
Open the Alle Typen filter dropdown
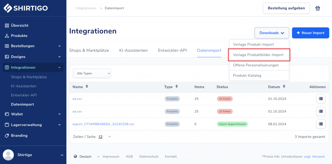[92, 73]
